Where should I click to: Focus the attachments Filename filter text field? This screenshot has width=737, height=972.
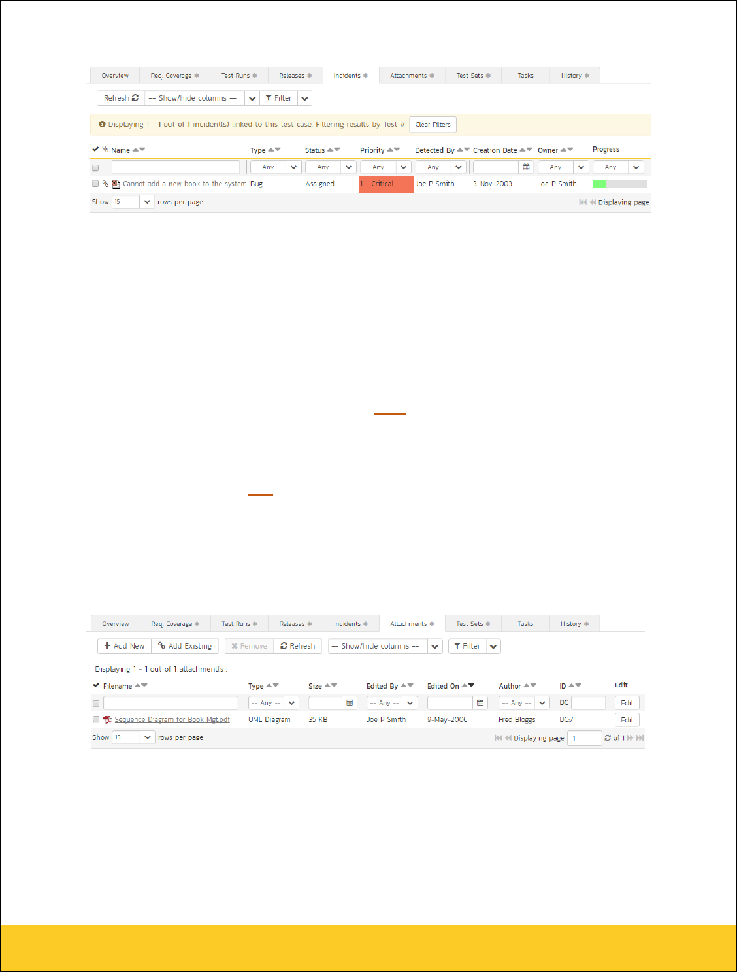pos(171,703)
